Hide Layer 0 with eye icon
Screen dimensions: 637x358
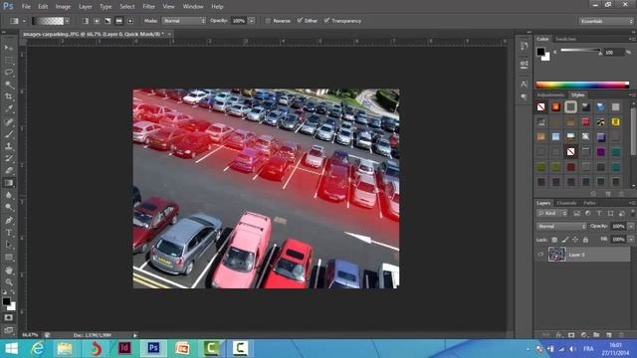(540, 255)
